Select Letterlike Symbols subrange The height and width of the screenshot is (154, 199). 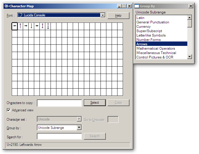(x=161, y=35)
